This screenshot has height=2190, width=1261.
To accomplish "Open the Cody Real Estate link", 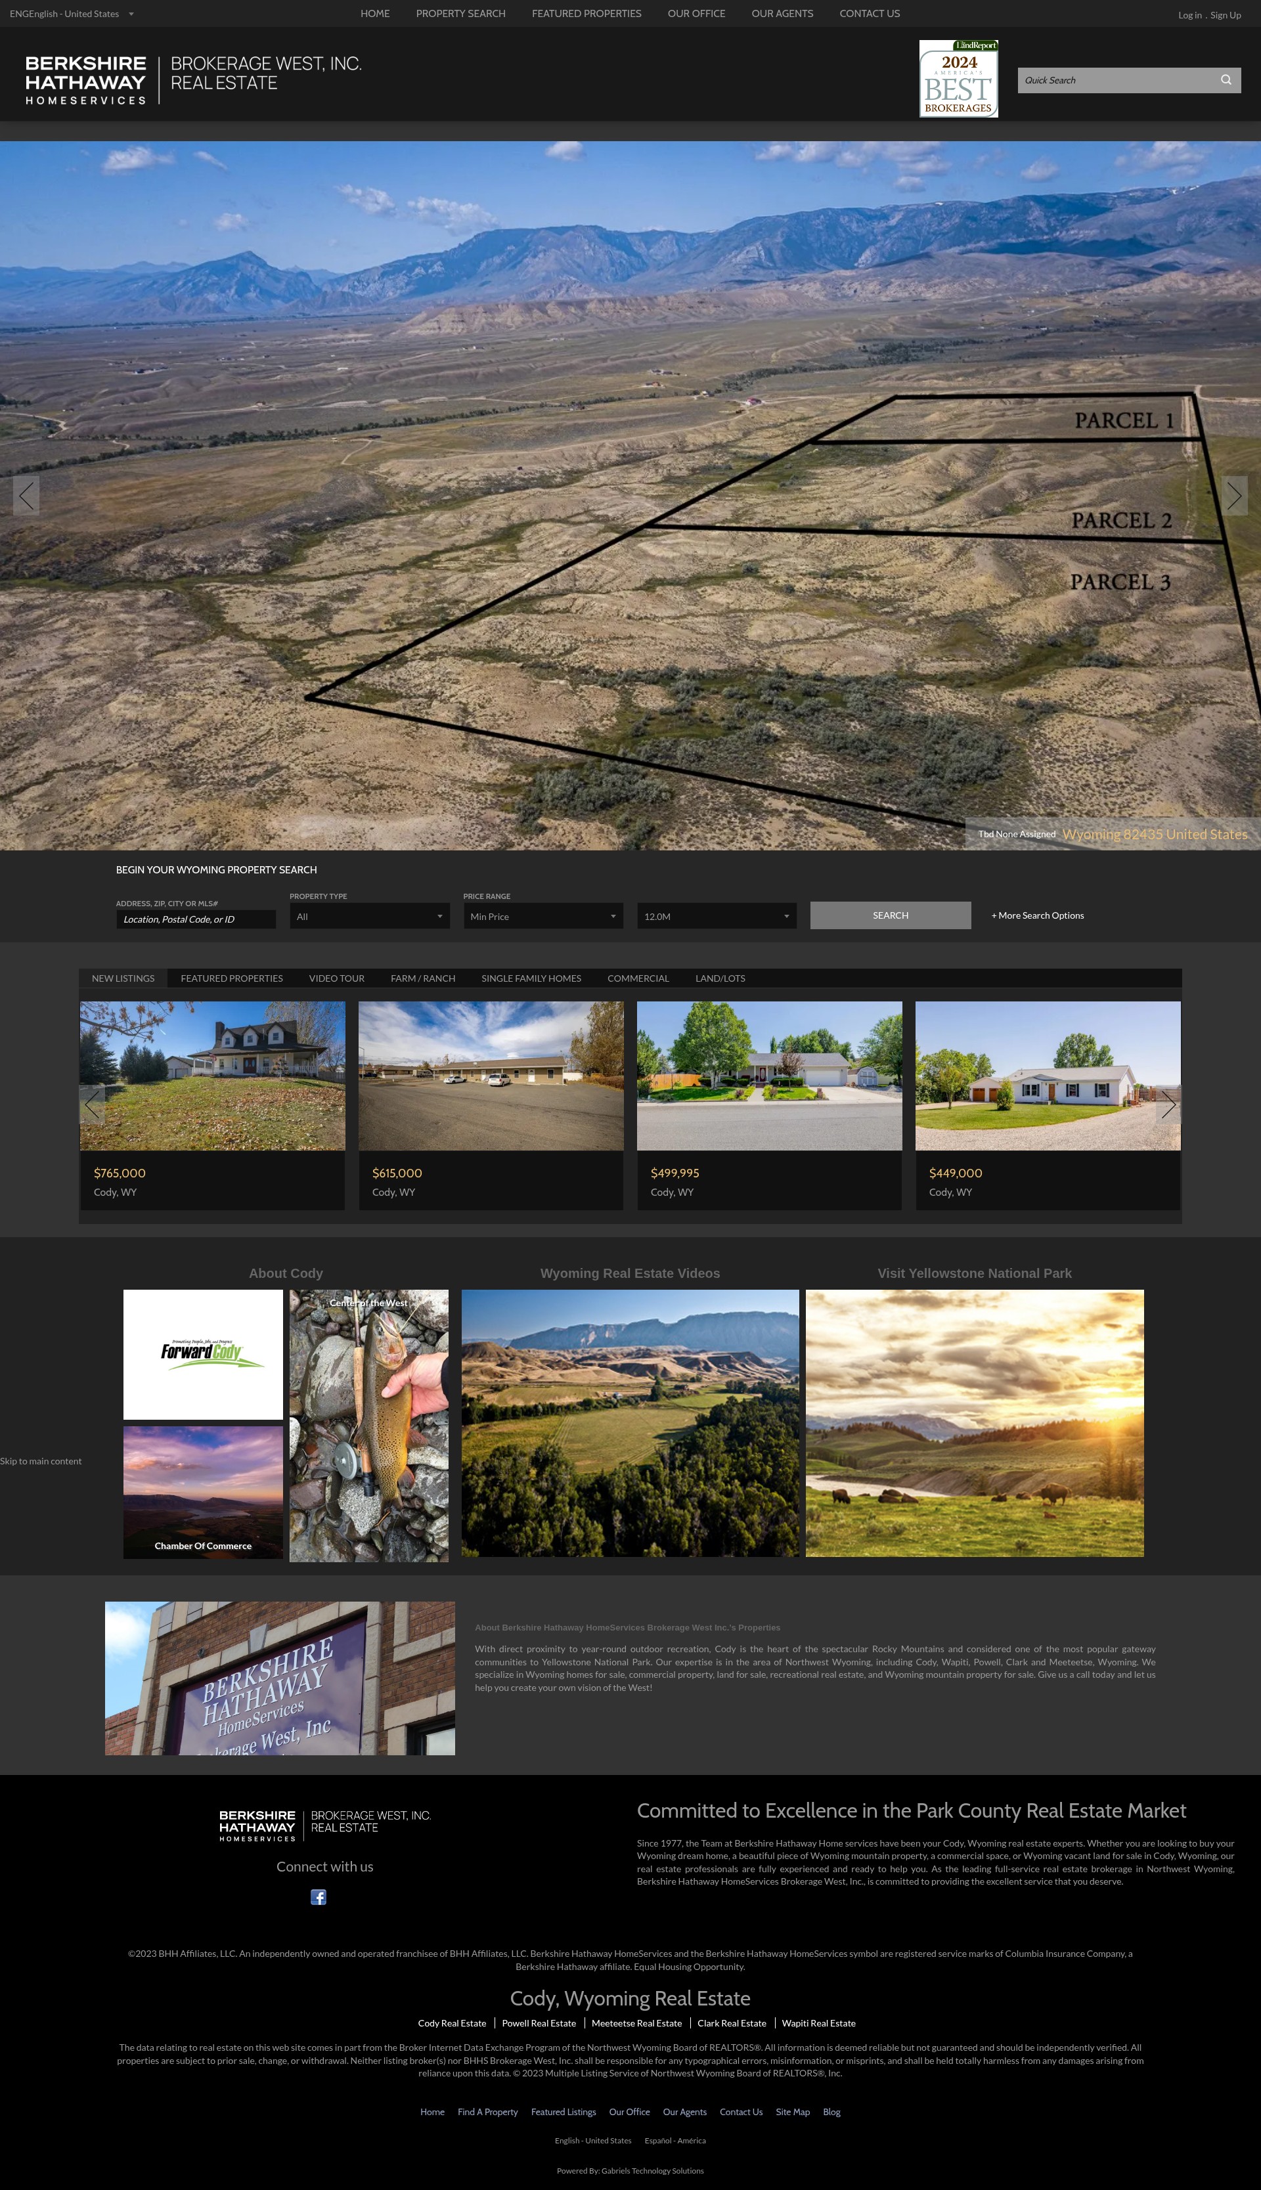I will coord(452,2023).
